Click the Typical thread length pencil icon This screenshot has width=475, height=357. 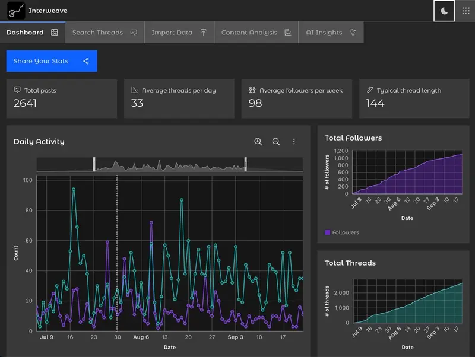(x=370, y=90)
